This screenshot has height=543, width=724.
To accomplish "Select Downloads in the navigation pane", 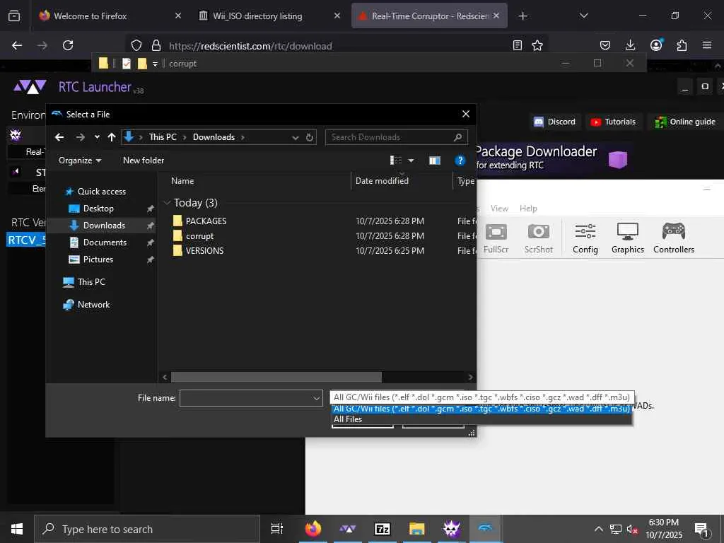I will [104, 226].
